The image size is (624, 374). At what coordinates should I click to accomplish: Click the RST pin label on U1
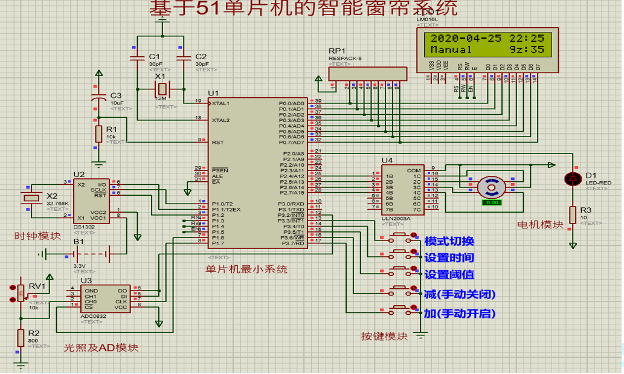217,143
